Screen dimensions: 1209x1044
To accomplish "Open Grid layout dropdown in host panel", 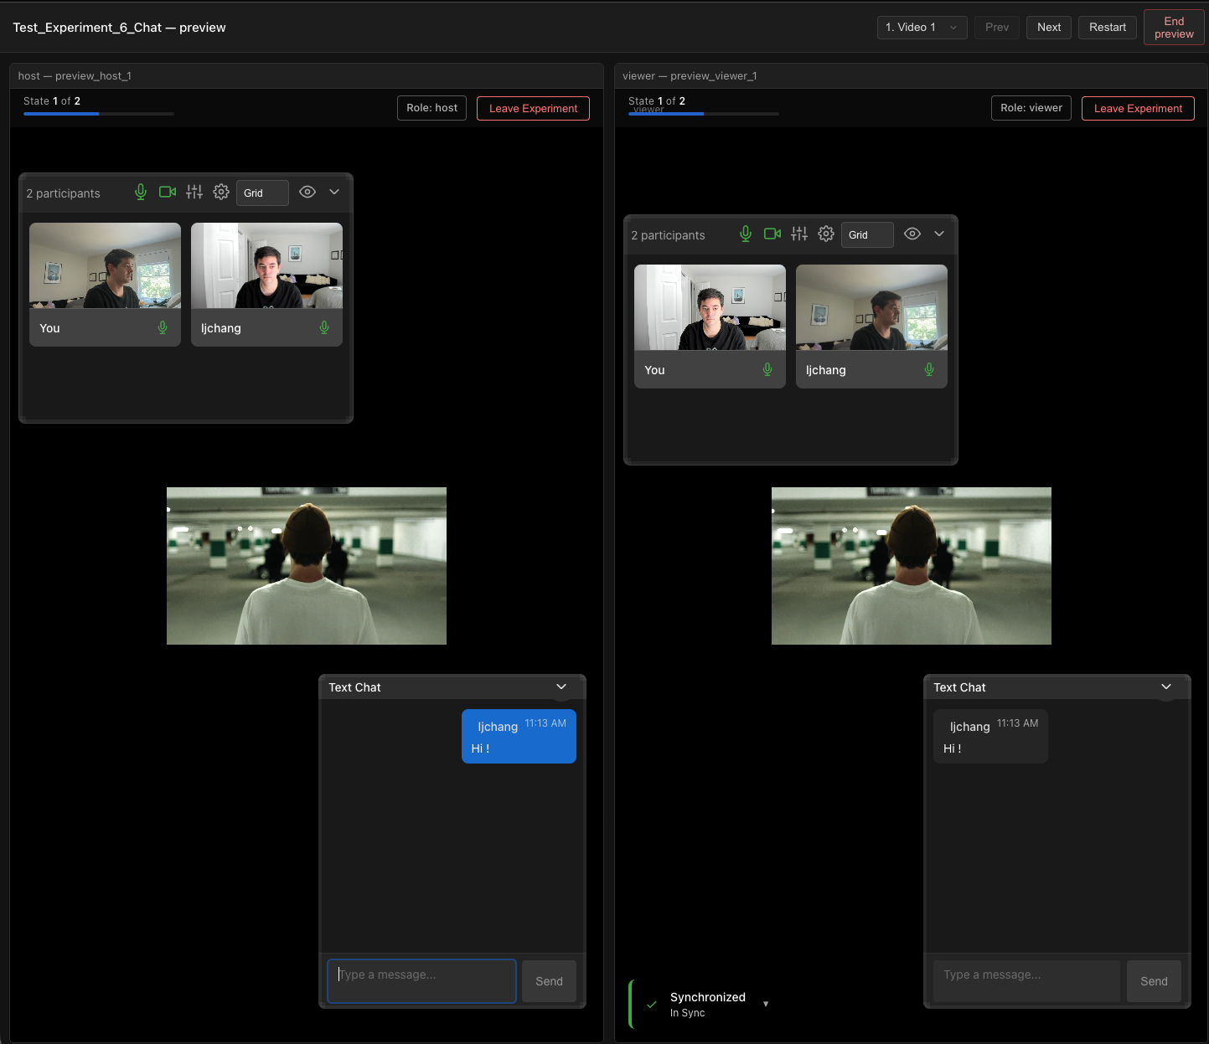I will pos(262,193).
